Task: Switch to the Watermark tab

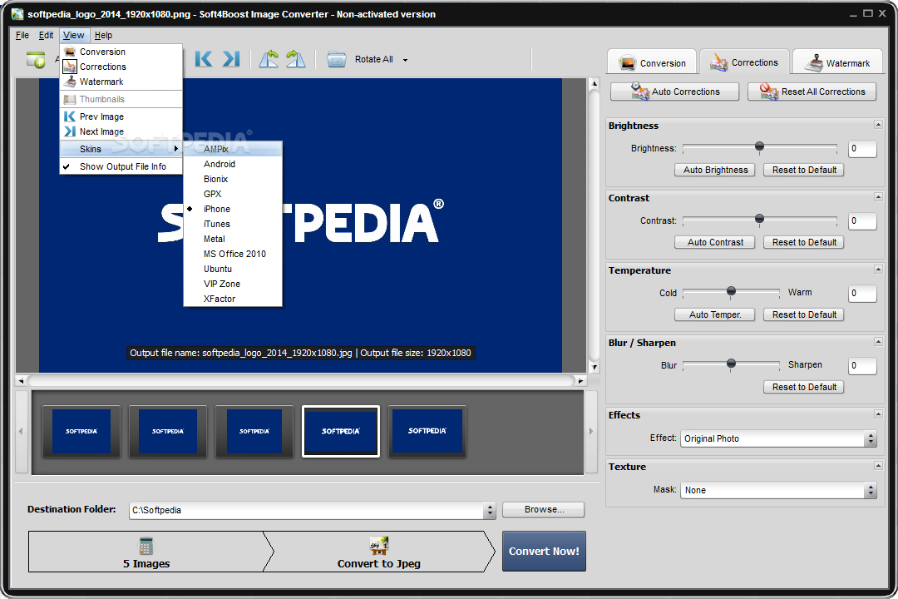Action: [x=837, y=62]
